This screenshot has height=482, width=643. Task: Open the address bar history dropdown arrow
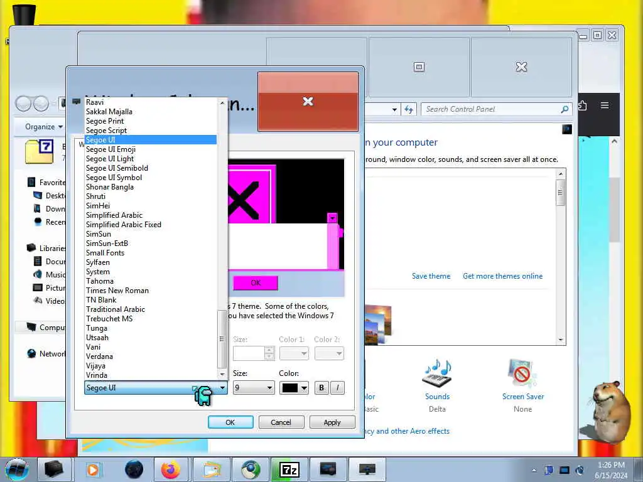pyautogui.click(x=394, y=109)
